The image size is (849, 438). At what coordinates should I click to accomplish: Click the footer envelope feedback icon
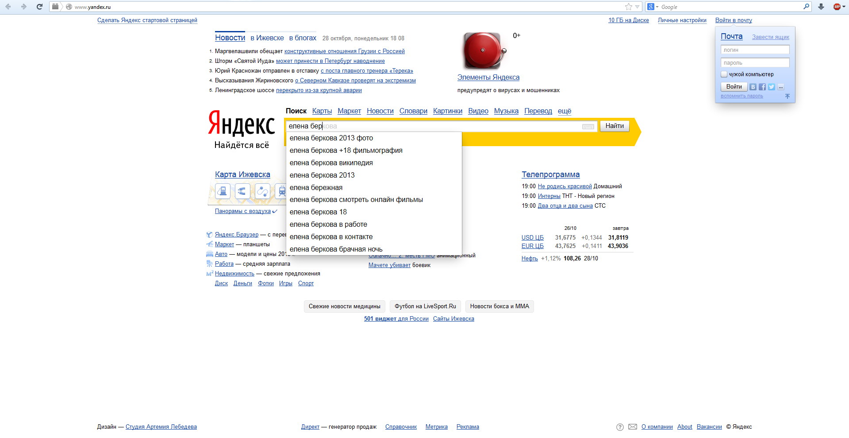[633, 427]
